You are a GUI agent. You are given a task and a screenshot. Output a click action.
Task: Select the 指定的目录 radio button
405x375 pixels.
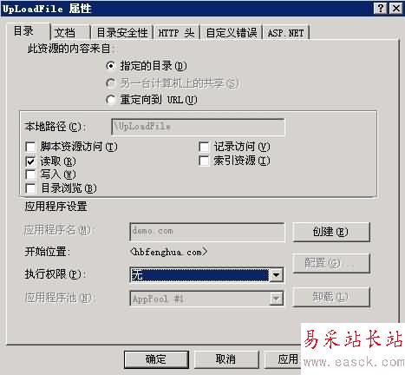pos(110,66)
